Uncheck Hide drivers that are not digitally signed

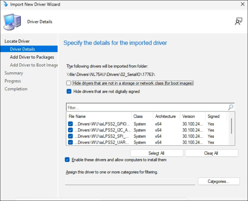69,91
